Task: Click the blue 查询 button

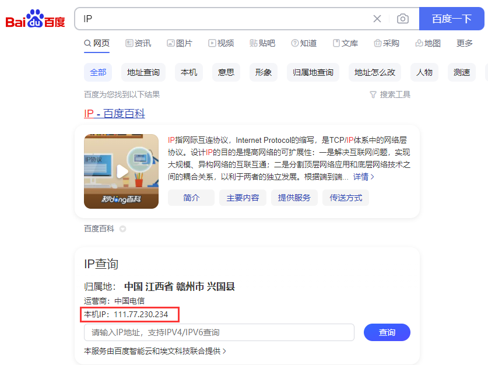Action: coord(387,332)
